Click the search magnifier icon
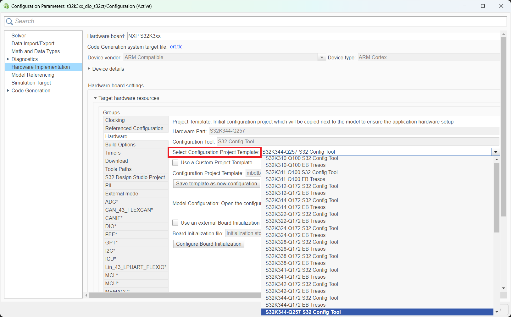The width and height of the screenshot is (511, 317). pos(9,21)
